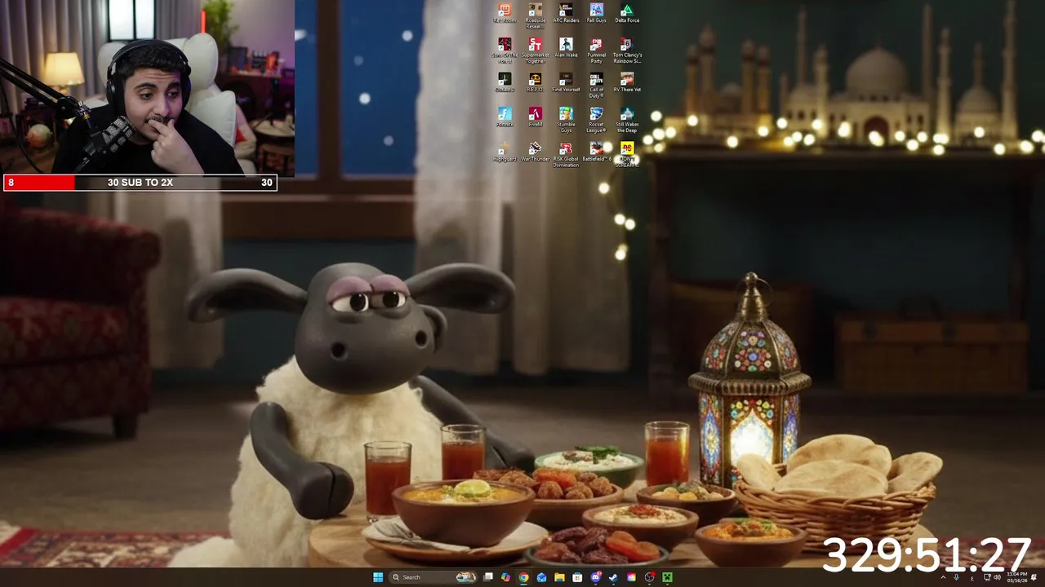The image size is (1045, 587).
Task: Open Microsoft Store from the taskbar
Action: [x=577, y=577]
